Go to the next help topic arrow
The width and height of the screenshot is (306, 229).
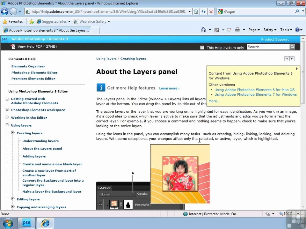(292, 59)
